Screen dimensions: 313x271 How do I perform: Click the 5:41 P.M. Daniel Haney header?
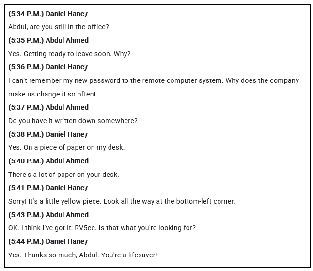click(x=47, y=188)
